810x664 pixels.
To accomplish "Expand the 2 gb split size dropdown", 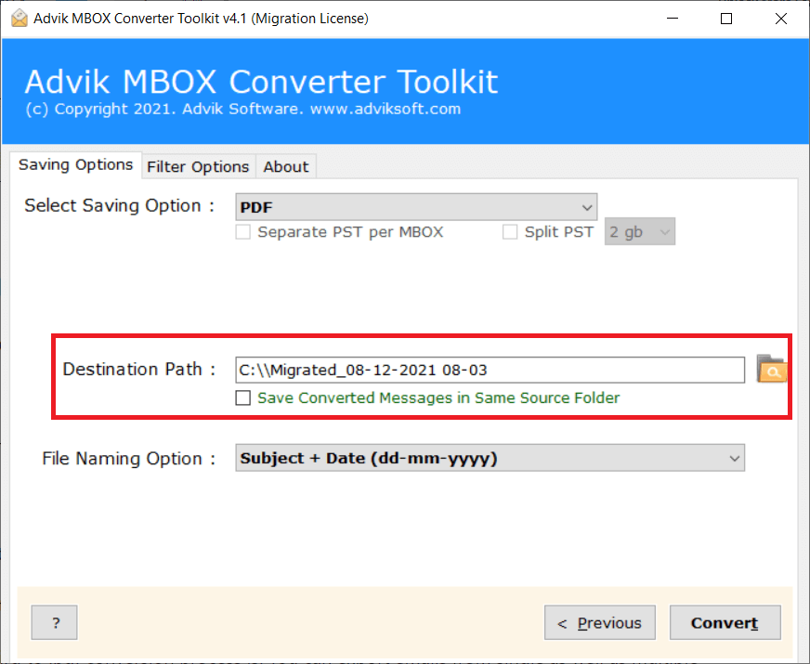I will coord(639,232).
